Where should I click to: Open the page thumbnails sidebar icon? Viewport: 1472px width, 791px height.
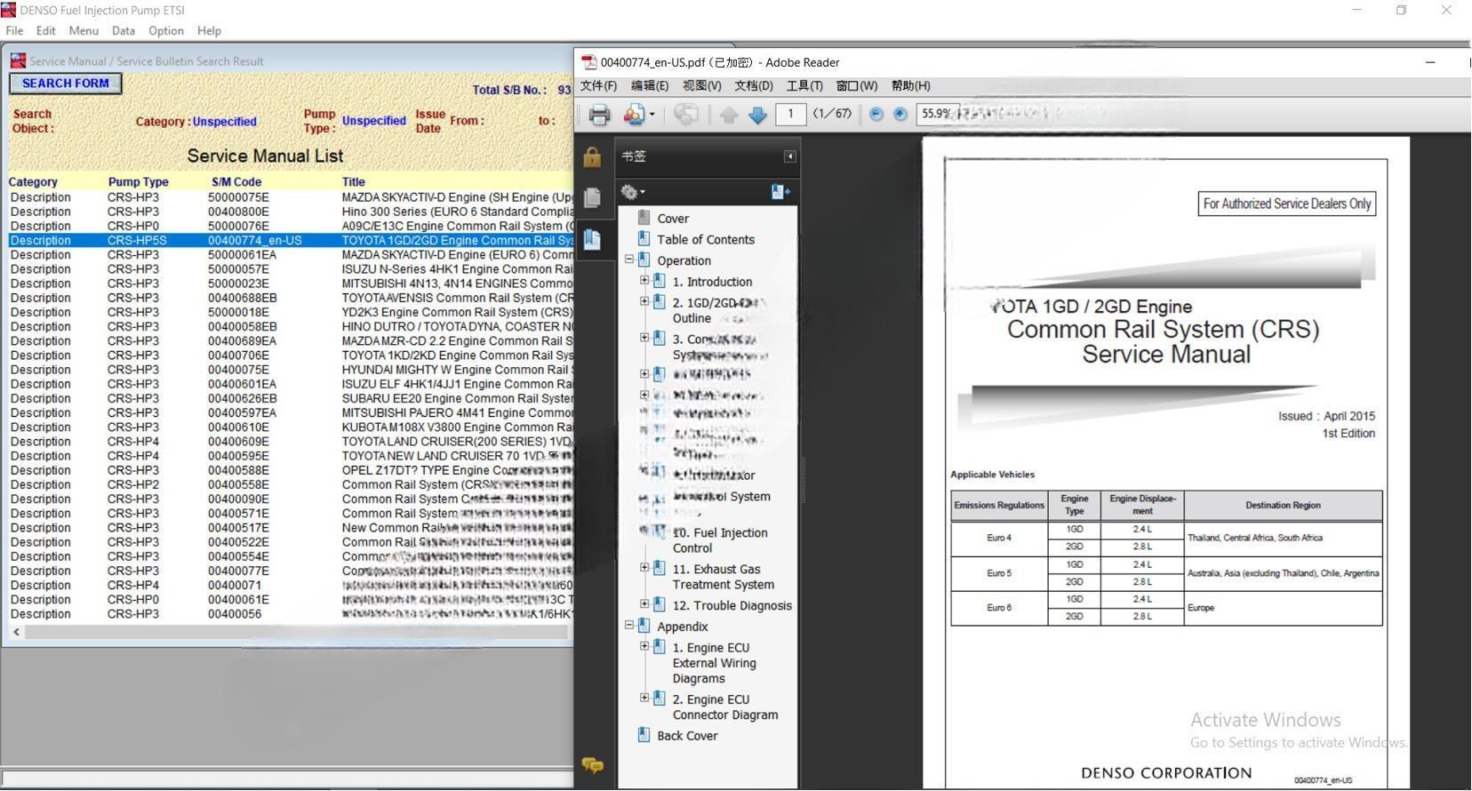coord(593,197)
